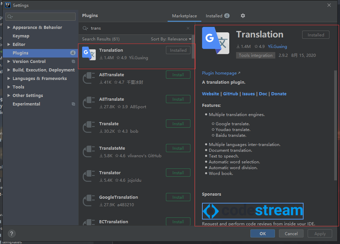Install the Translator plugin

point(178,173)
